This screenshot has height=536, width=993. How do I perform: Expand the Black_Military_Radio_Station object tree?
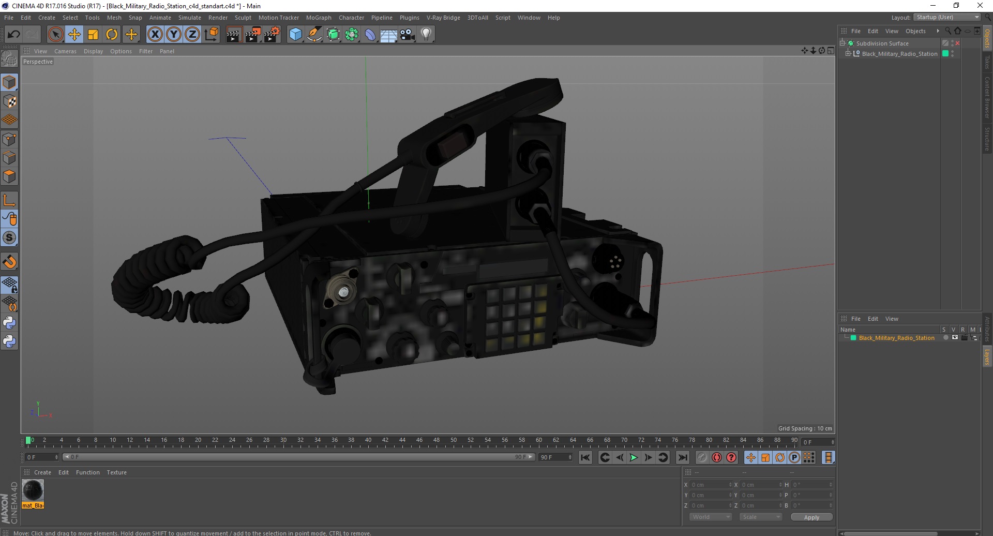point(848,53)
